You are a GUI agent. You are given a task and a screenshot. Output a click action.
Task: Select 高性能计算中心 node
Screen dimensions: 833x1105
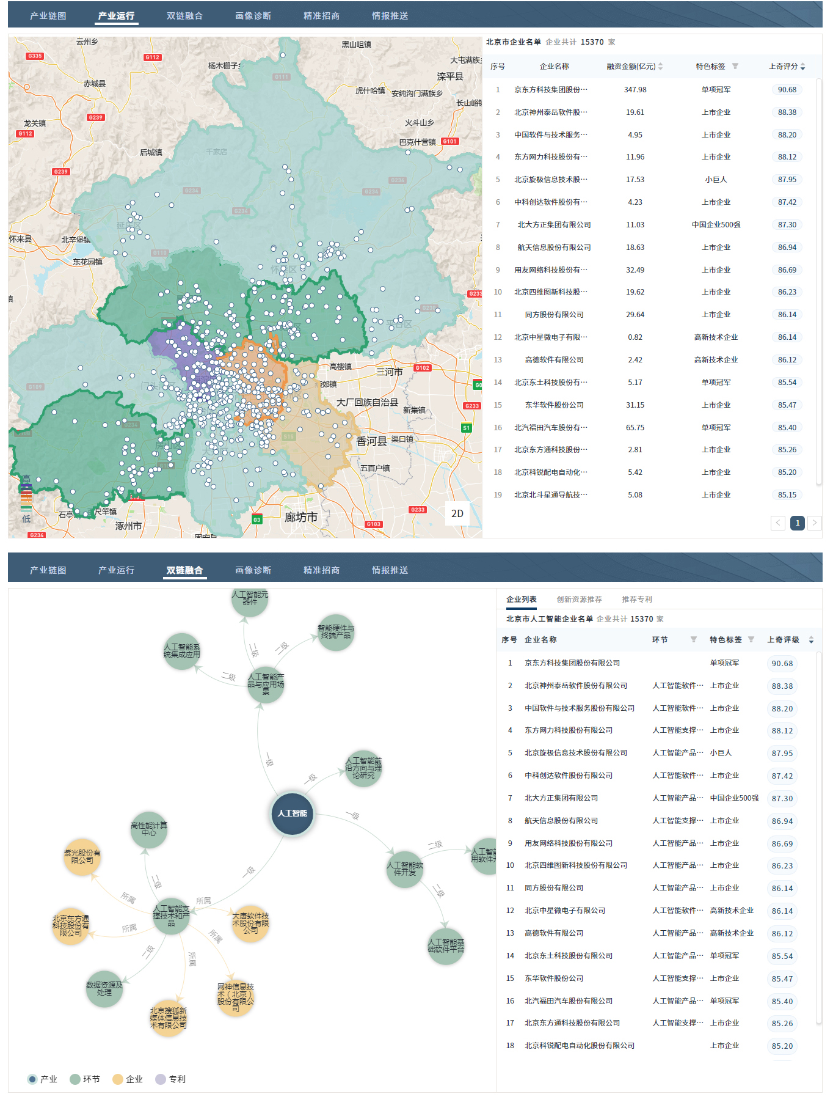point(149,830)
